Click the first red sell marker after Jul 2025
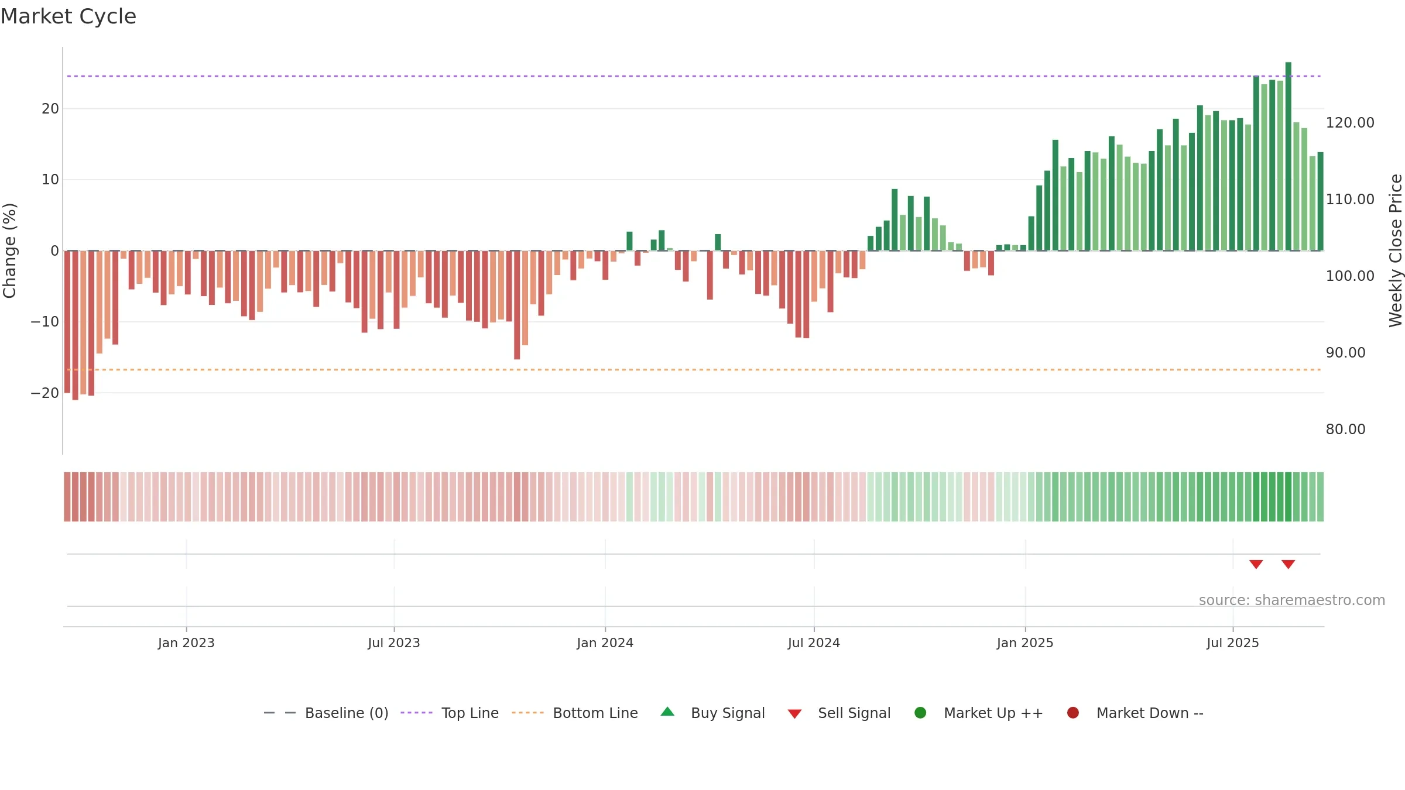The image size is (1405, 790). point(1256,564)
